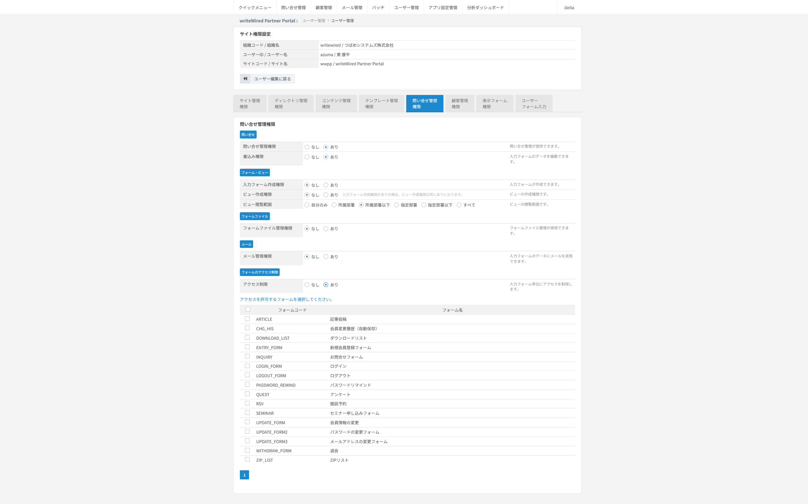Image resolution: width=808 pixels, height=504 pixels.
Task: Click the ユーザー管理 breadcrumb link
Action: (x=313, y=21)
